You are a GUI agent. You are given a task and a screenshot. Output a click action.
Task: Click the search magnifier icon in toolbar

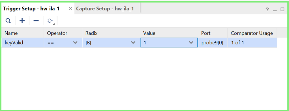pyautogui.click(x=8, y=21)
